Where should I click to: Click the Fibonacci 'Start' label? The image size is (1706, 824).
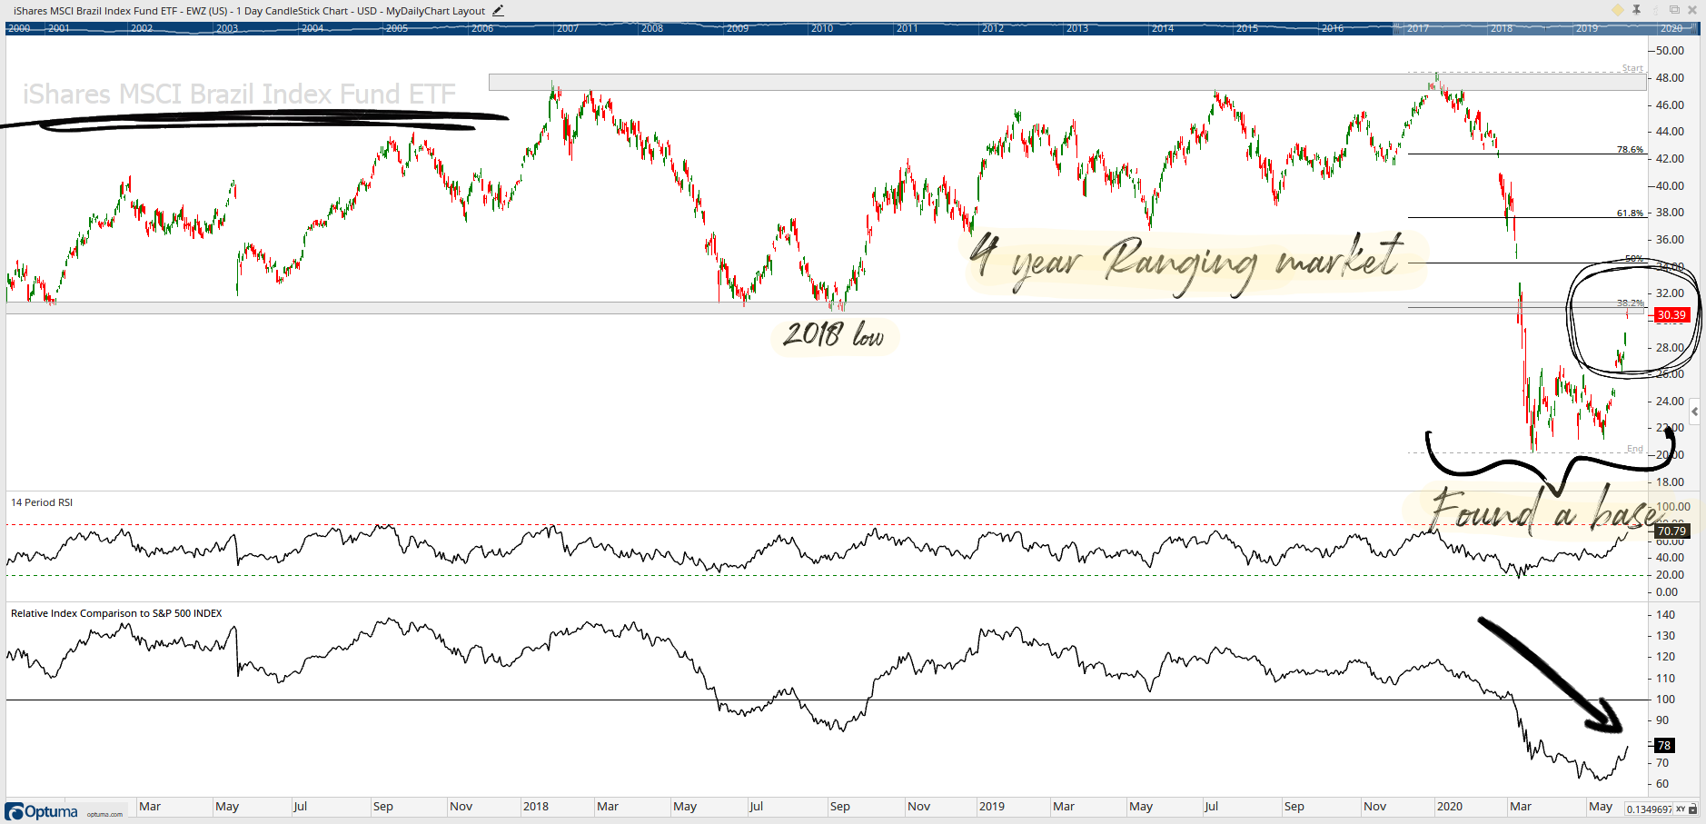pos(1632,68)
